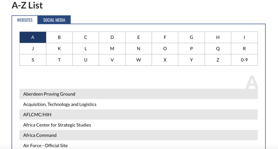Select the letter P cell
The height and width of the screenshot is (149, 278).
pos(191,49)
